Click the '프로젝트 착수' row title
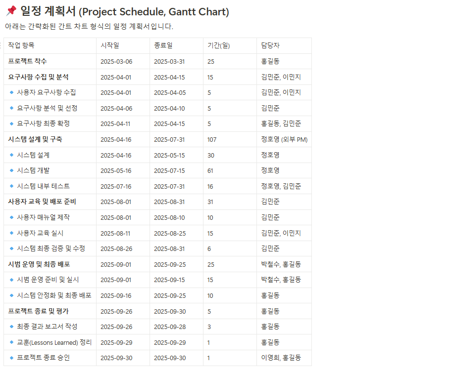Screen dimensions: 453x371 [x=27, y=61]
